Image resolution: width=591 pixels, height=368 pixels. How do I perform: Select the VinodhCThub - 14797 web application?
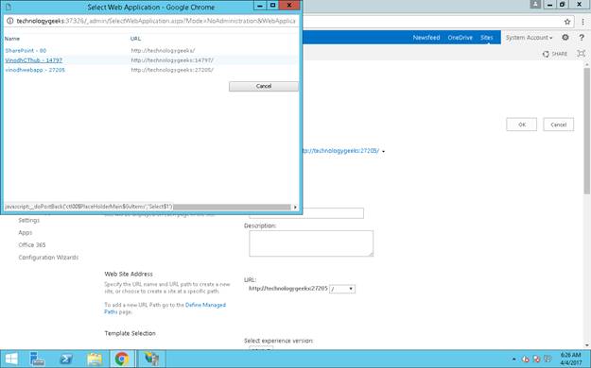[x=33, y=60]
